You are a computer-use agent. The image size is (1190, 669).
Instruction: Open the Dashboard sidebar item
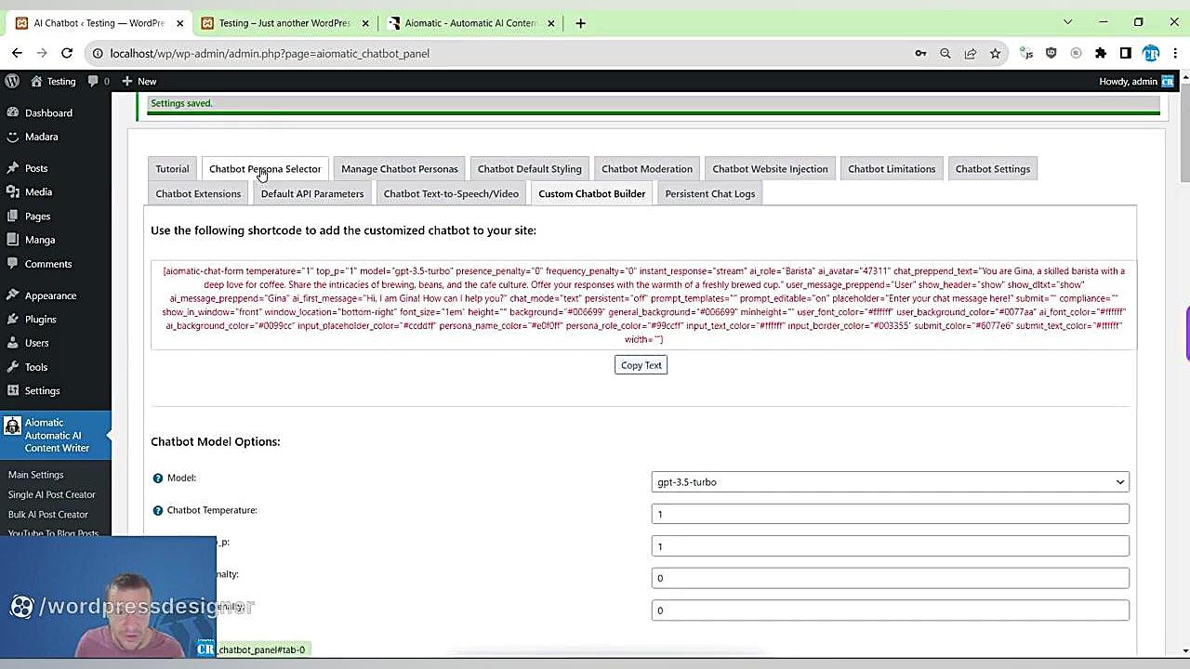click(x=48, y=112)
